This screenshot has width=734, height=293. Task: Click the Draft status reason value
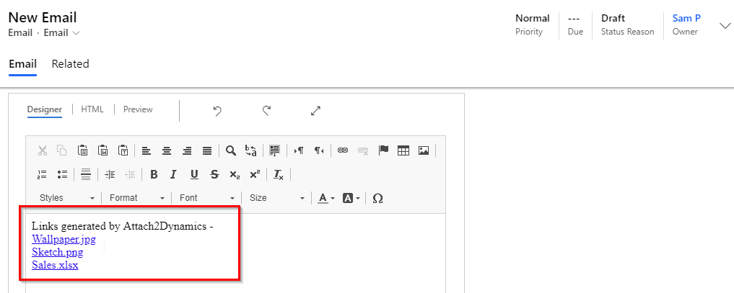pyautogui.click(x=613, y=18)
